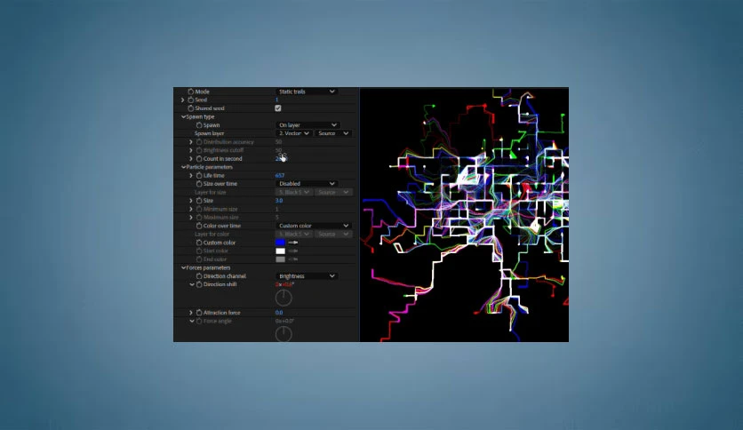Viewport: 743px width, 430px height.
Task: Expand the Brightness cutoff property
Action: coord(191,150)
